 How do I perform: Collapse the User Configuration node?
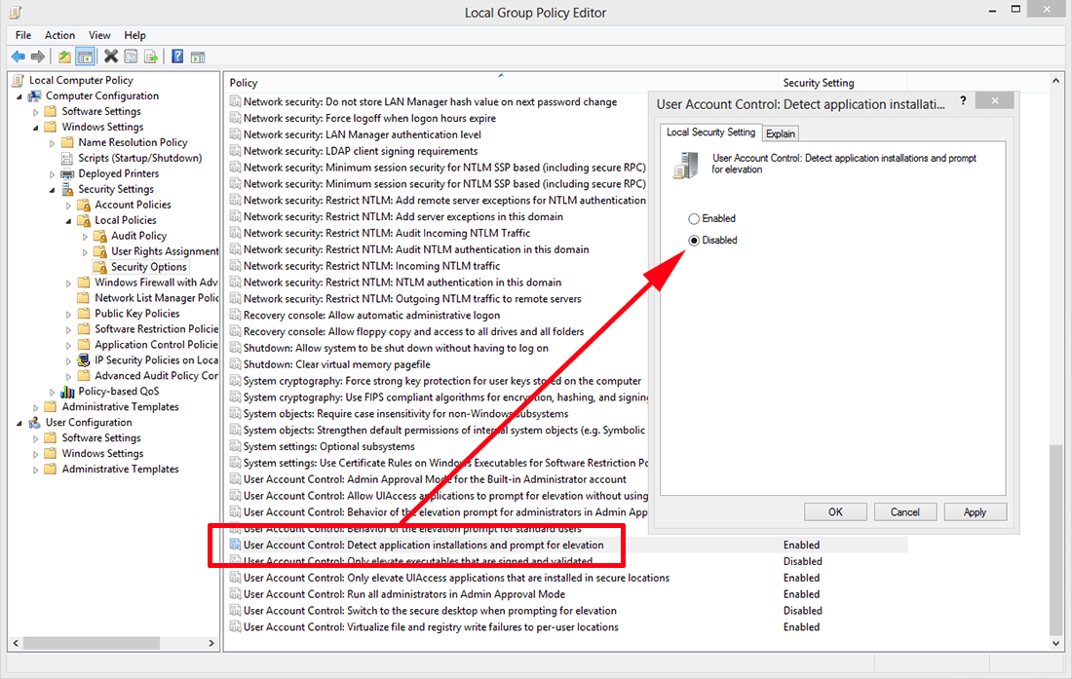tap(20, 423)
